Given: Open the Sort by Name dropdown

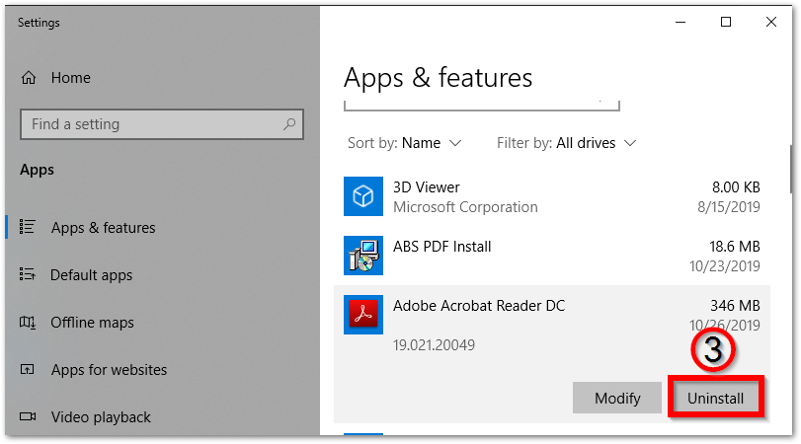Looking at the screenshot, I should tap(405, 143).
